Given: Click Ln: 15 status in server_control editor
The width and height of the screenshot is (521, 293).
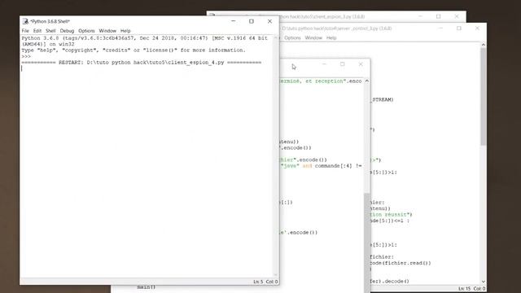Looking at the screenshot, I should 464,288.
